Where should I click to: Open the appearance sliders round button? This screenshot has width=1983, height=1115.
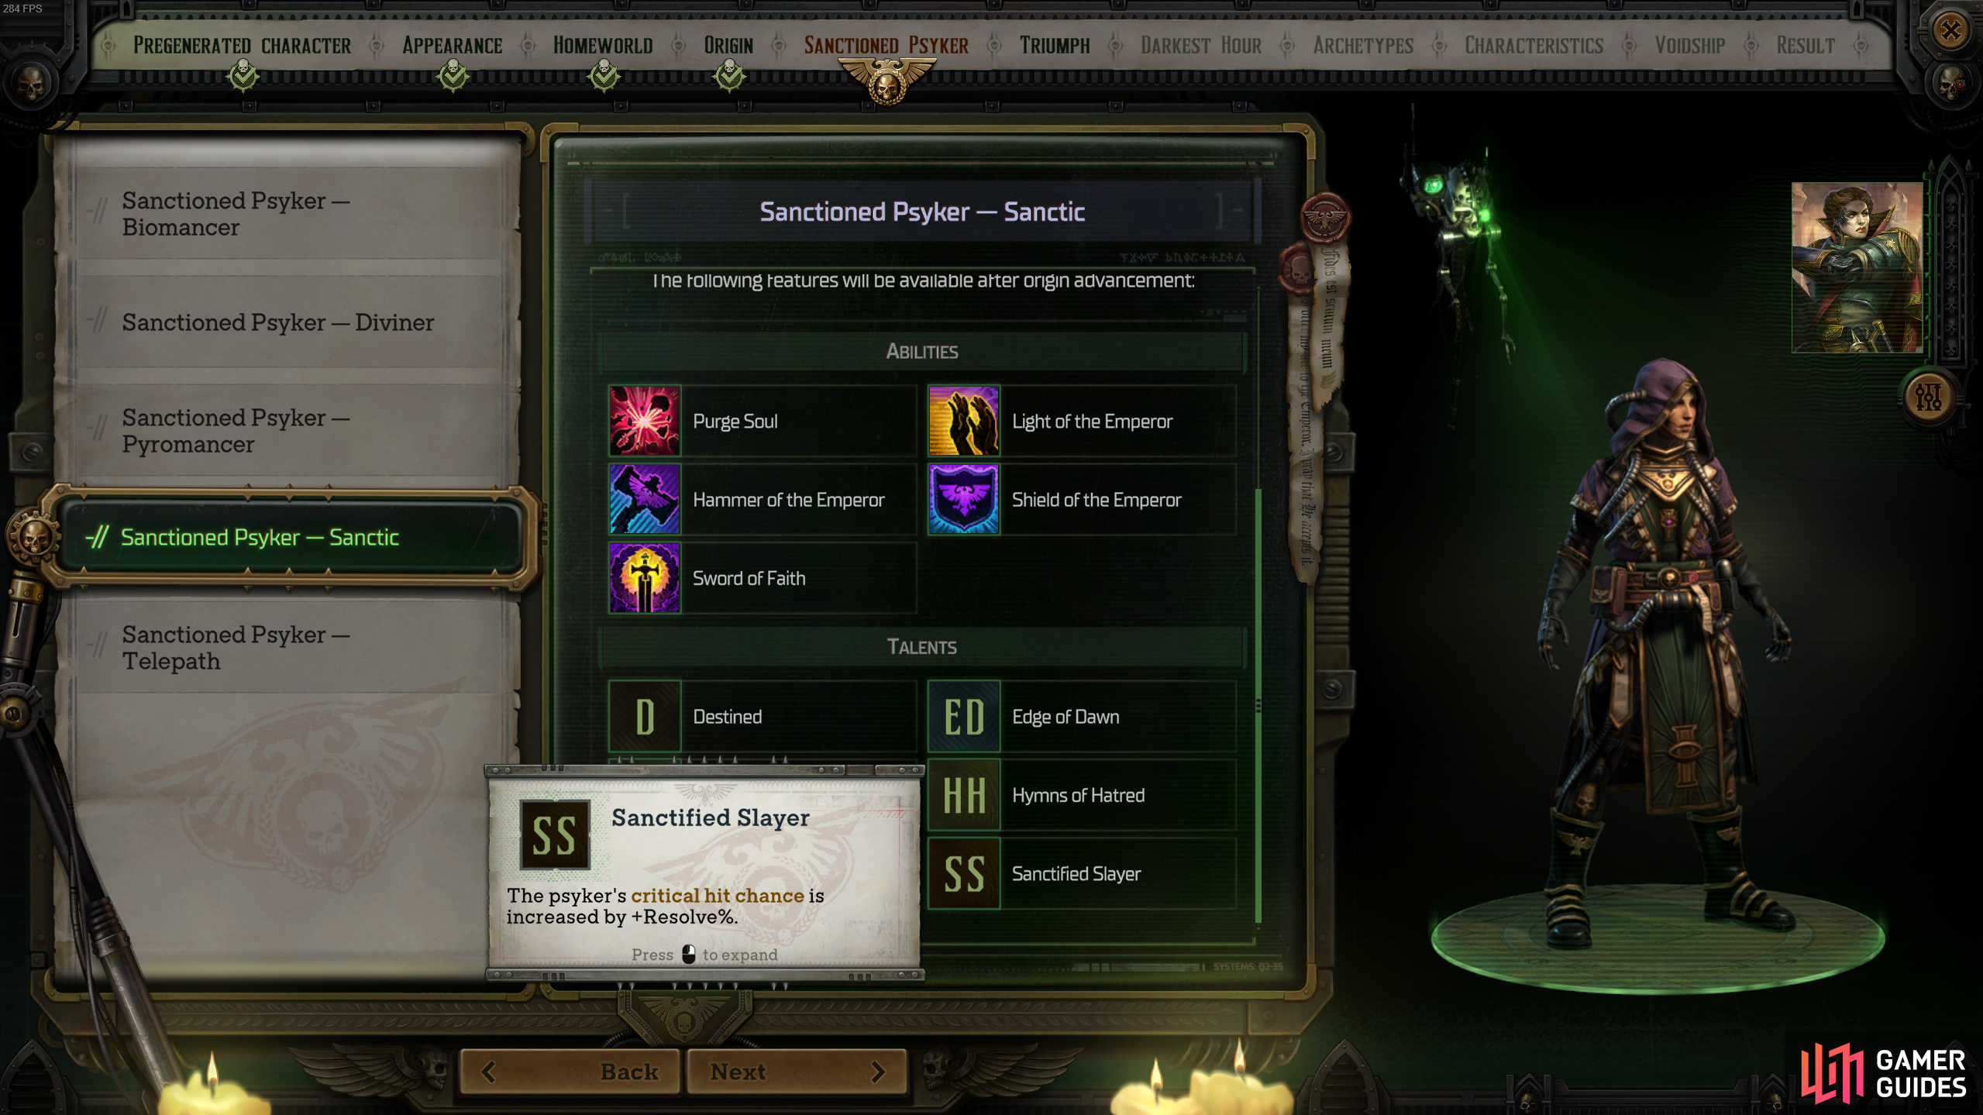(1929, 397)
